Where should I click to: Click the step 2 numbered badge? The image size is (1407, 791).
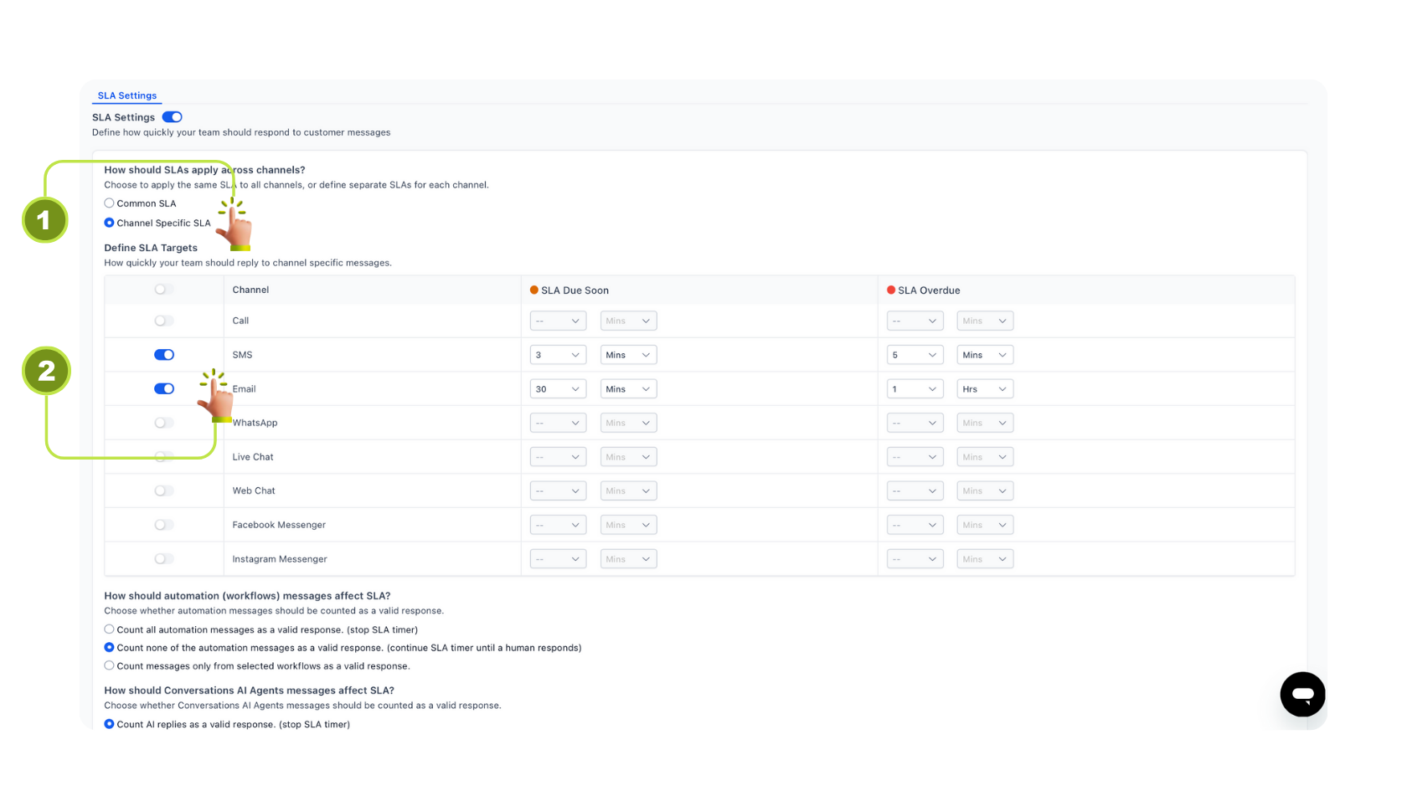tap(46, 371)
